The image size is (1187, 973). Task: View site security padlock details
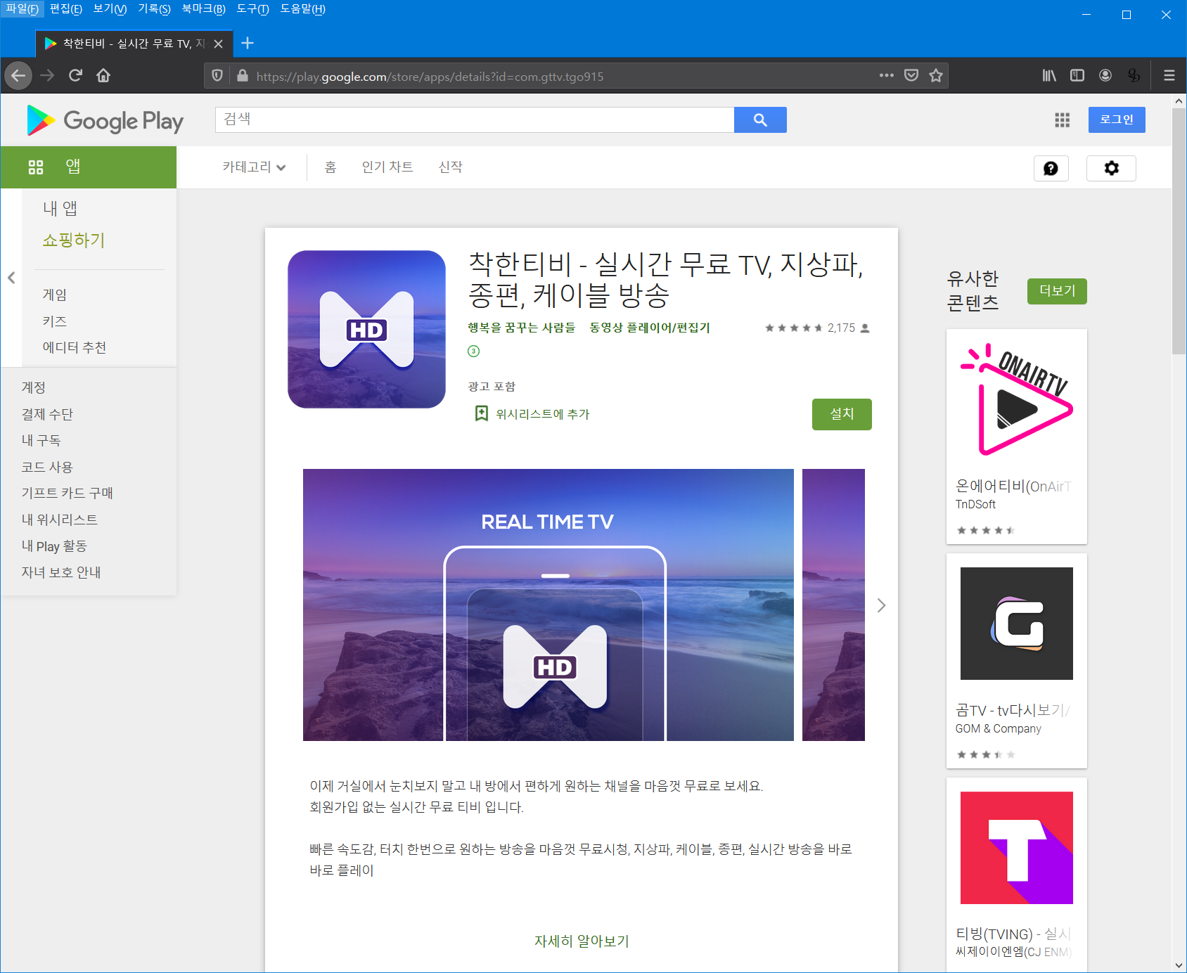coord(243,75)
